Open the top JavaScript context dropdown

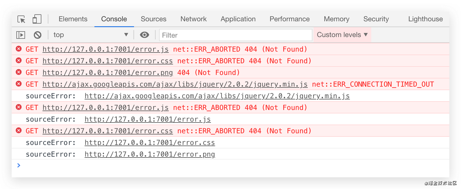pos(90,35)
